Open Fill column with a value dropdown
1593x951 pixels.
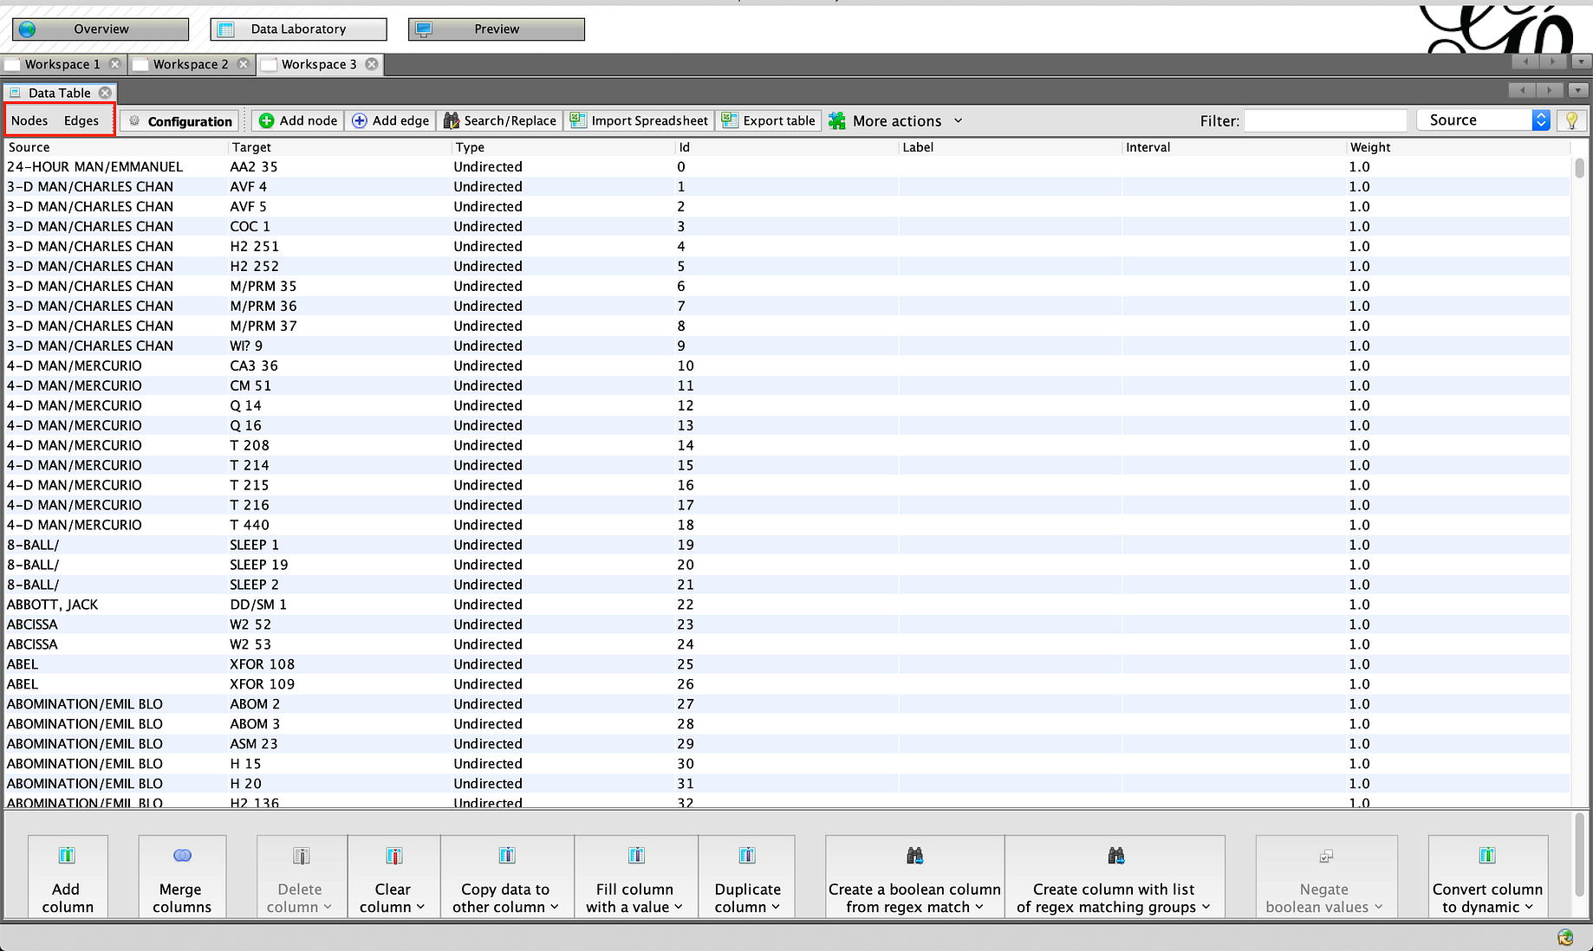pos(636,877)
